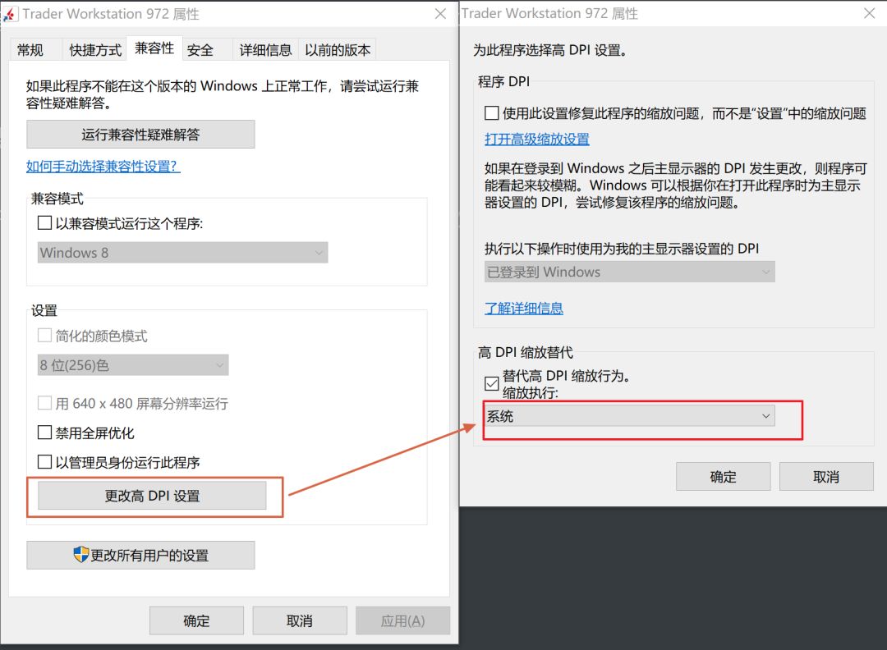The width and height of the screenshot is (887, 650).
Task: Check 使用此设置修复此程序的缩放问题
Action: 491,112
